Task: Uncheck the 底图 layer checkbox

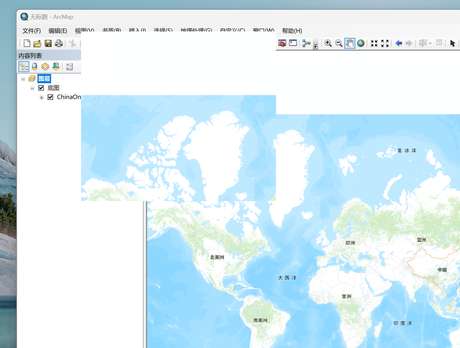Action: [41, 88]
